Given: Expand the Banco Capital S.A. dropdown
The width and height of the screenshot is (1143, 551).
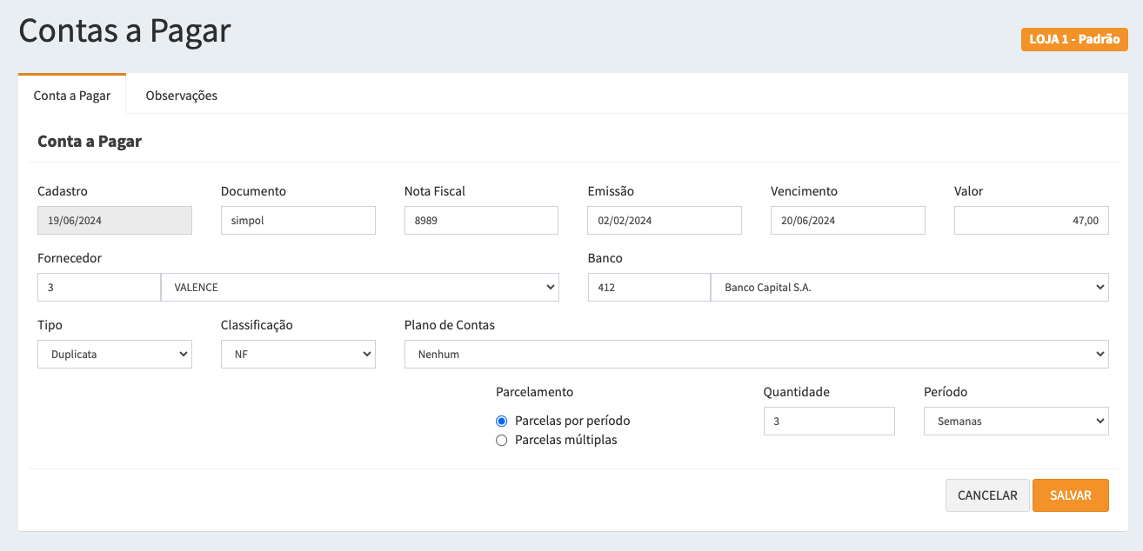Looking at the screenshot, I should (909, 288).
